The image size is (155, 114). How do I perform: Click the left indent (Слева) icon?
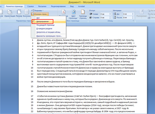[91, 14]
